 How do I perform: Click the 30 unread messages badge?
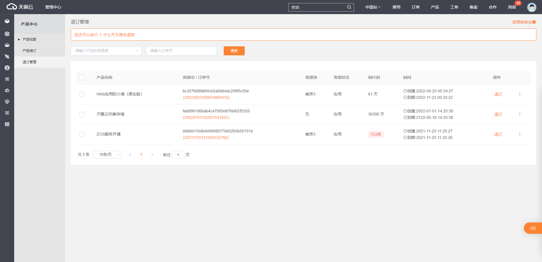(x=518, y=3)
